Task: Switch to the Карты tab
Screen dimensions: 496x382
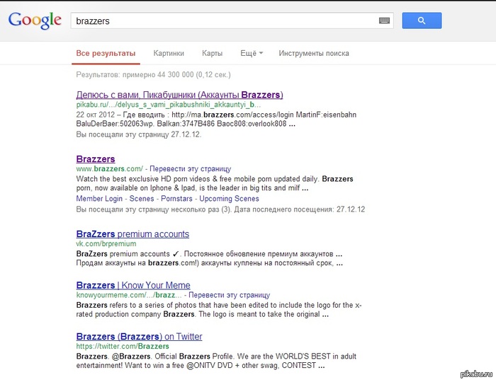Action: [213, 53]
